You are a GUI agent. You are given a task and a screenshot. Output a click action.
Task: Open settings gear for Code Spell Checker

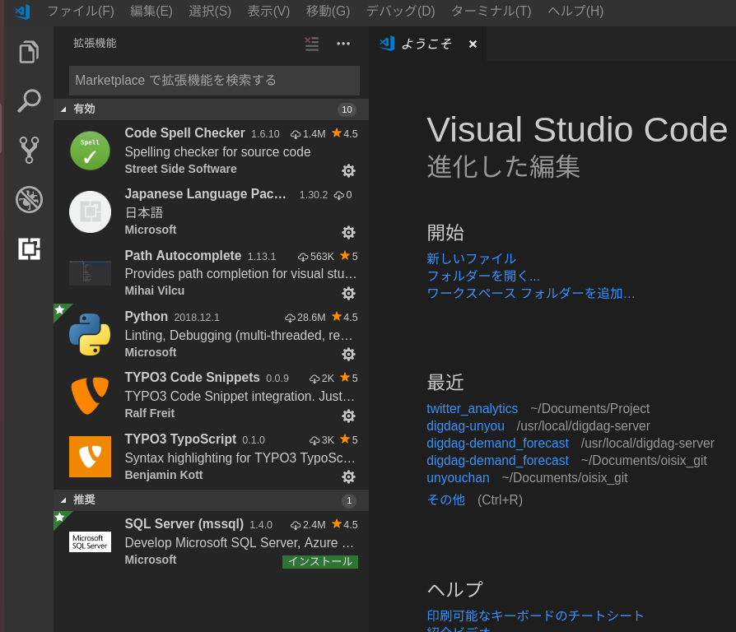pos(348,170)
